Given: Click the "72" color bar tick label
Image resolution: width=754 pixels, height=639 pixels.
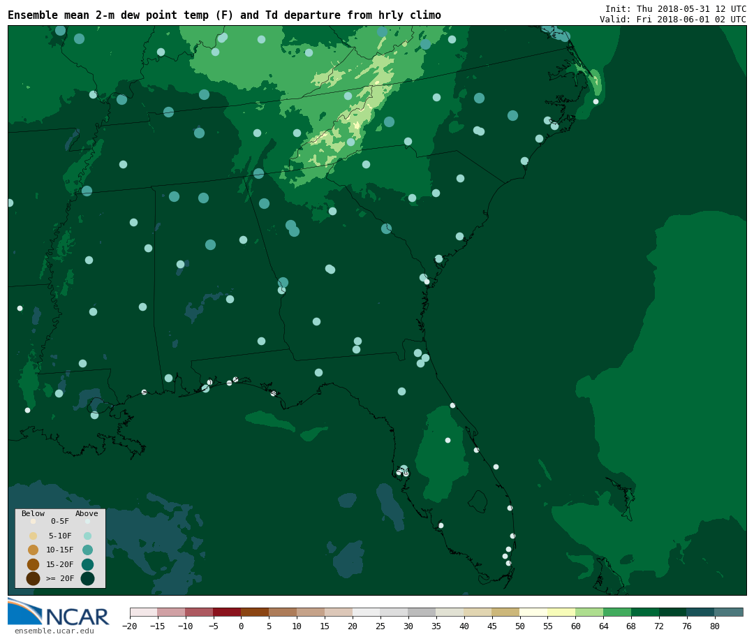Looking at the screenshot, I should tap(659, 626).
